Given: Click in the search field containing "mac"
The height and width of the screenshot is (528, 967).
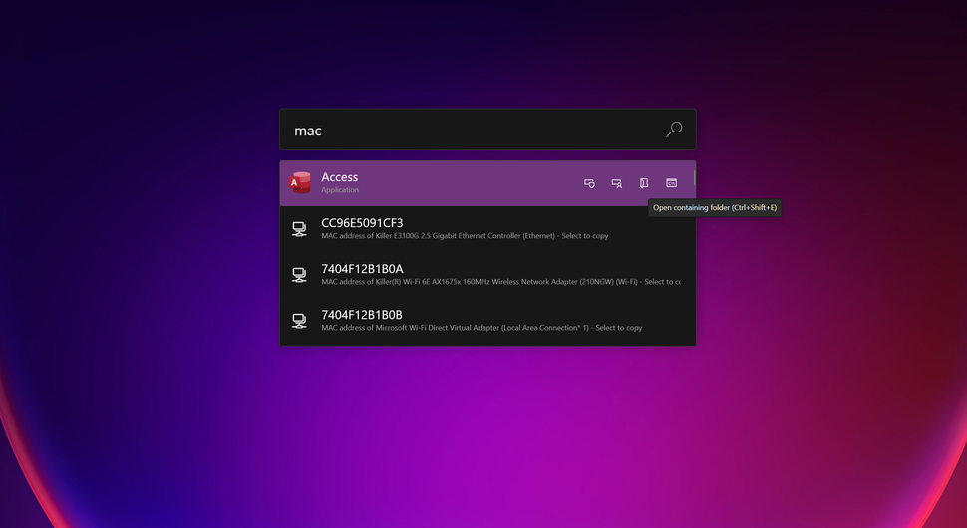Looking at the screenshot, I should point(487,130).
